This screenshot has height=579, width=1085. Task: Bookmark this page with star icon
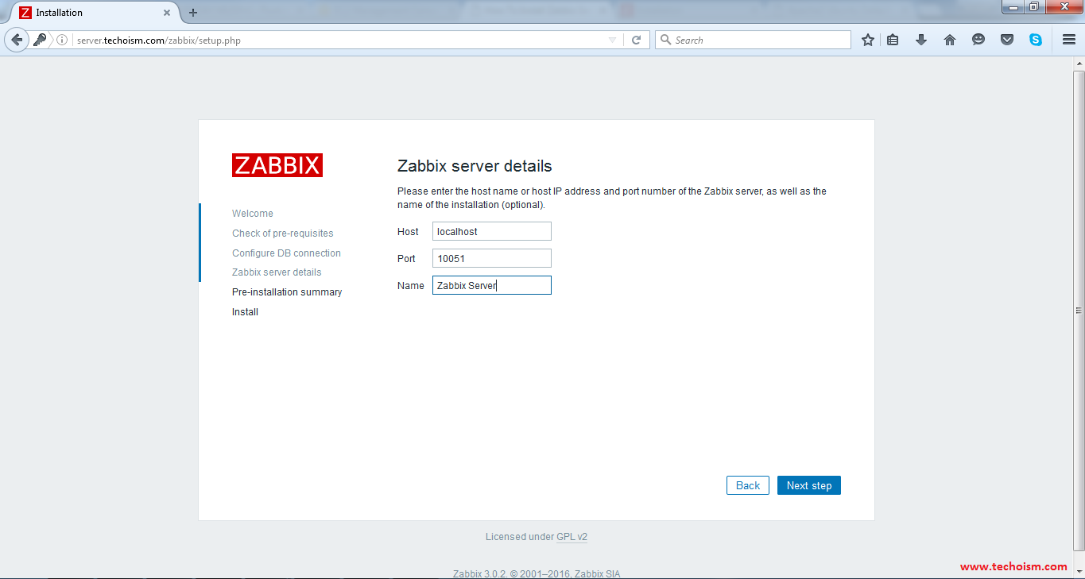click(x=868, y=40)
